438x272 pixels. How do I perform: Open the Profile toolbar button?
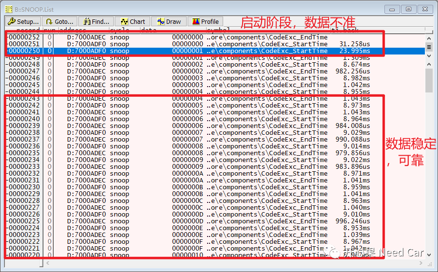click(205, 21)
